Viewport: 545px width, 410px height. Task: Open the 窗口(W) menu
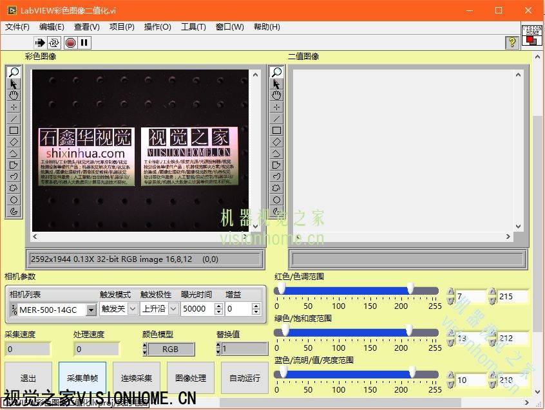pyautogui.click(x=230, y=27)
